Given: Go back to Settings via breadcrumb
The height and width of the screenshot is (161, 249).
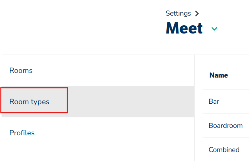Looking at the screenshot, I should pyautogui.click(x=178, y=13).
